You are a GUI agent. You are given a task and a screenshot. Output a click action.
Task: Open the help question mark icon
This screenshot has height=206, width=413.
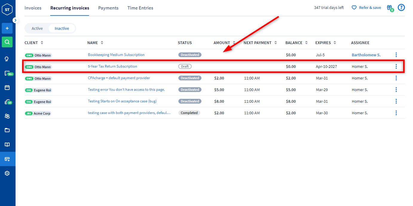pos(401,7)
